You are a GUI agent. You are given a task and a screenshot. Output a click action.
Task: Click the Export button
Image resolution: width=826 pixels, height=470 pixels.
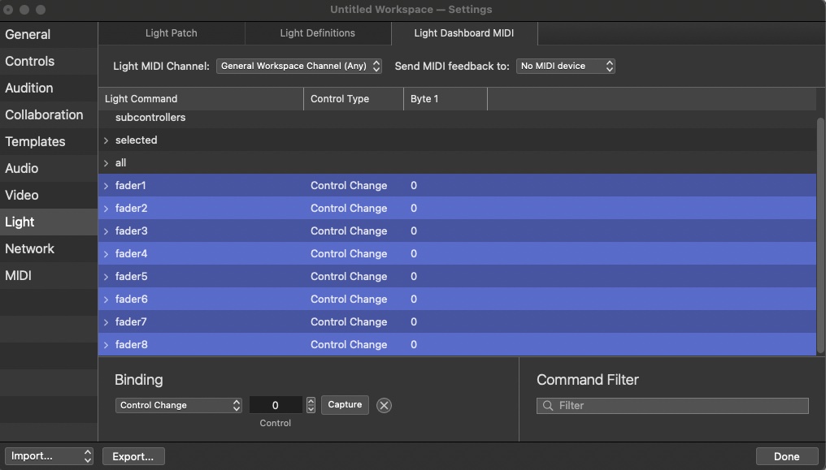133,456
